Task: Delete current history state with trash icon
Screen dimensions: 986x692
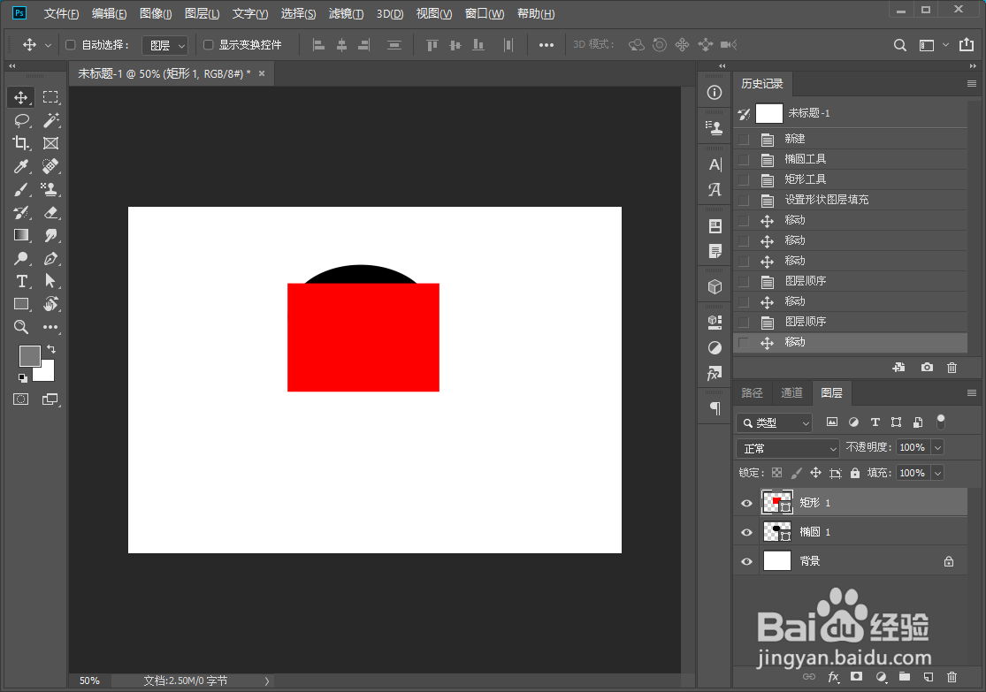Action: pos(952,368)
